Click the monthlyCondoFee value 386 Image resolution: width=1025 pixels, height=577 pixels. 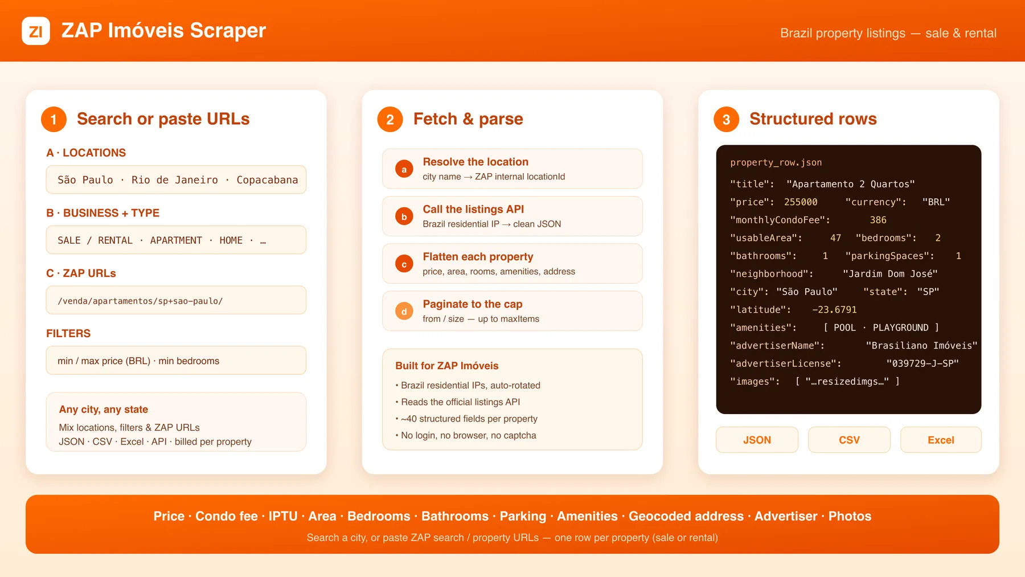tap(878, 220)
